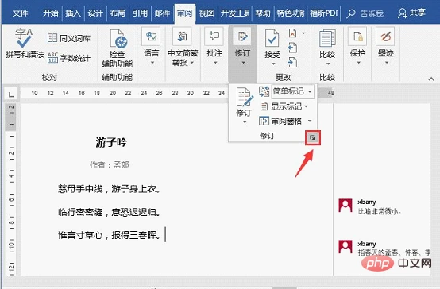Open 同义词库 thesaurus

[69, 38]
